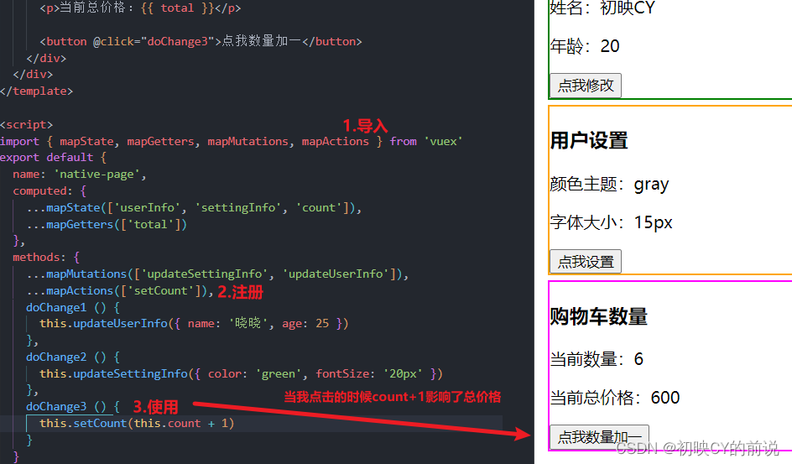
Task: Click the 'export default {' line
Action: pyautogui.click(x=53, y=158)
